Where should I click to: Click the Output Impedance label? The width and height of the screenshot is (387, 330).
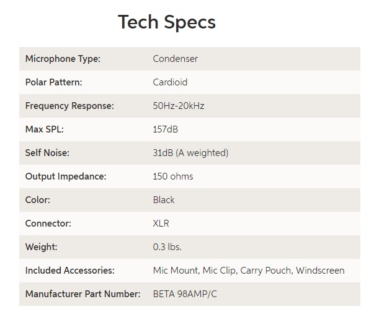(66, 176)
